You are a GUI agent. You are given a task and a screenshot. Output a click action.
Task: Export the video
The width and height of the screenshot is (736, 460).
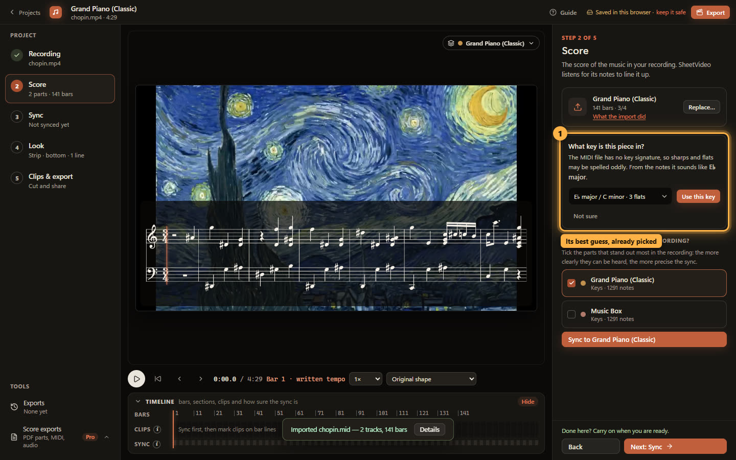(710, 13)
